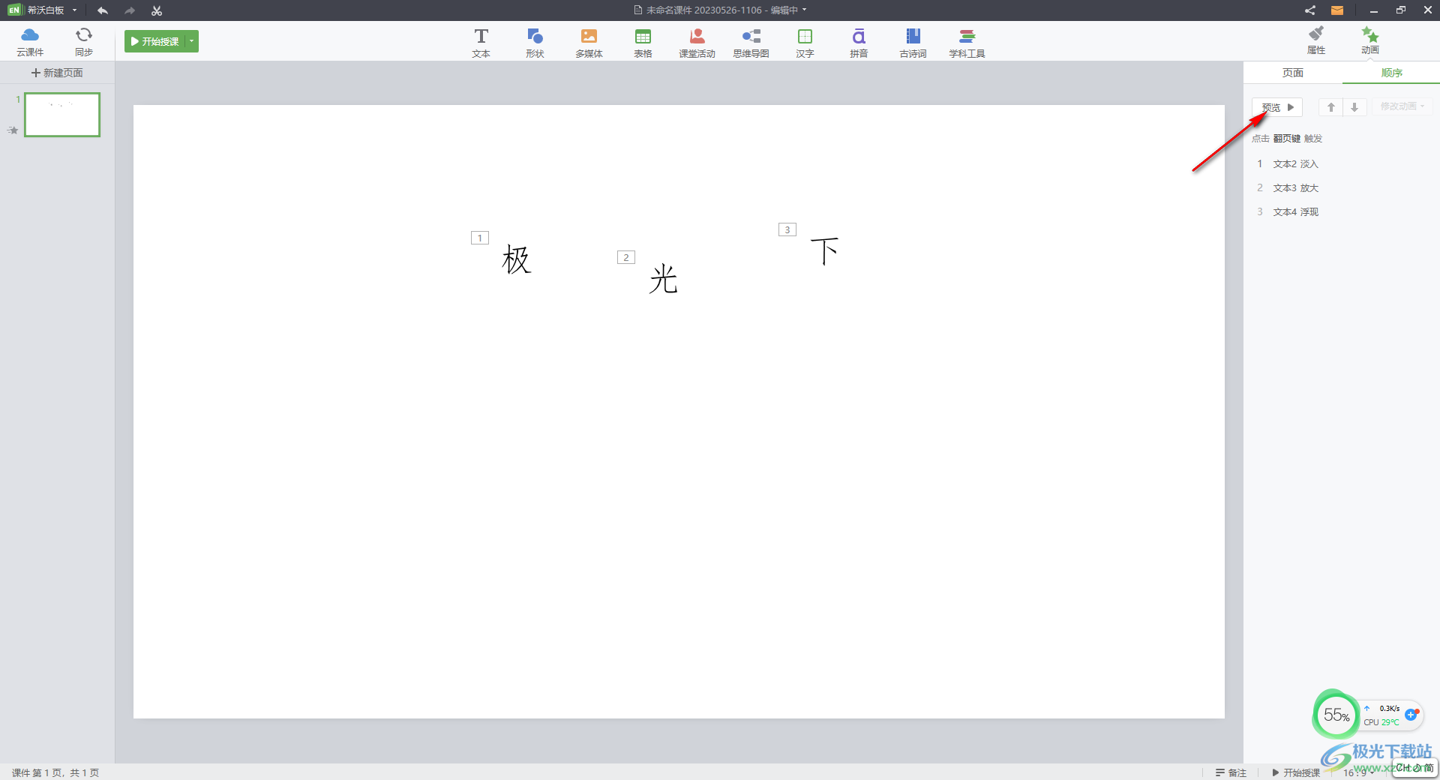This screenshot has width=1440, height=780.
Task: Select the 下 character on canvas
Action: [x=824, y=250]
